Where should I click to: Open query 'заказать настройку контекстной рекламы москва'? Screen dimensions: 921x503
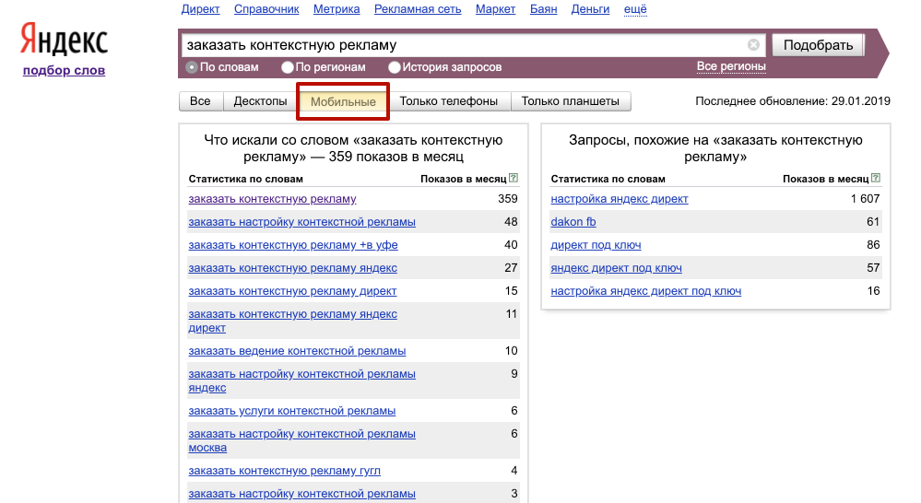click(x=301, y=440)
